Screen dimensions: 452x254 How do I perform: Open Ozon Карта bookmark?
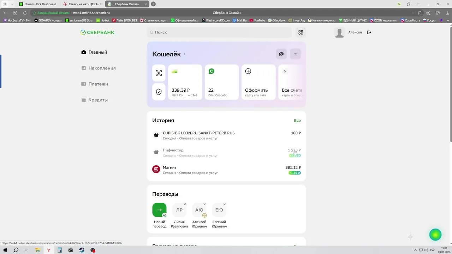410,20
